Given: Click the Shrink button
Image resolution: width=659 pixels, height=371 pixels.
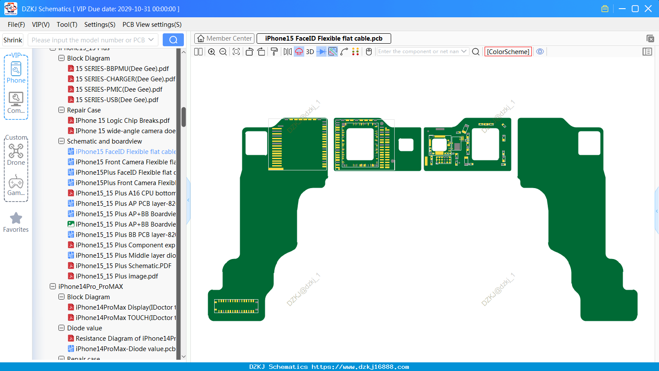Looking at the screenshot, I should pos(13,40).
